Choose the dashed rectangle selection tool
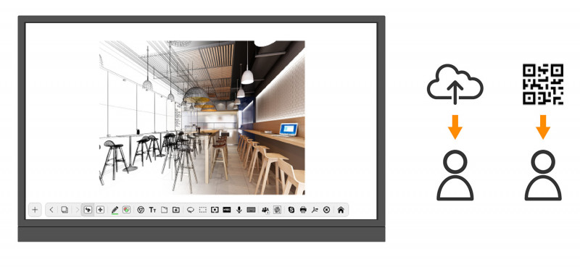Image resolution: width=580 pixels, height=267 pixels. (x=203, y=210)
